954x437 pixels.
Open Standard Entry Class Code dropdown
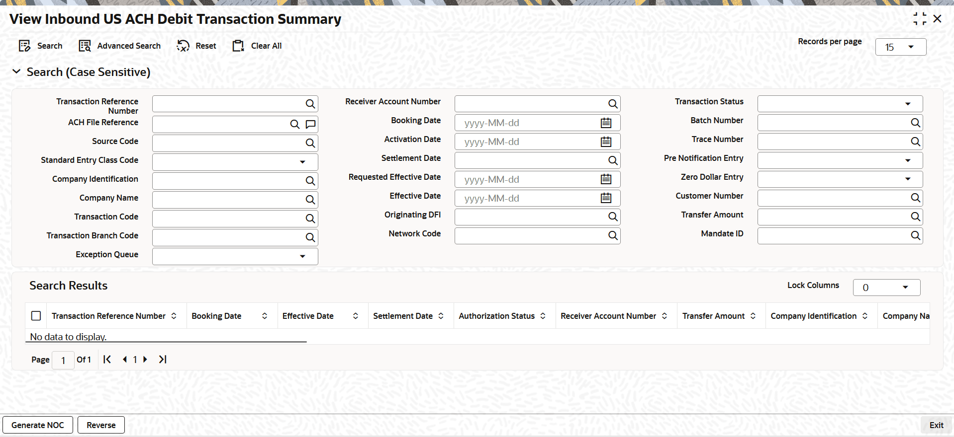tap(235, 162)
